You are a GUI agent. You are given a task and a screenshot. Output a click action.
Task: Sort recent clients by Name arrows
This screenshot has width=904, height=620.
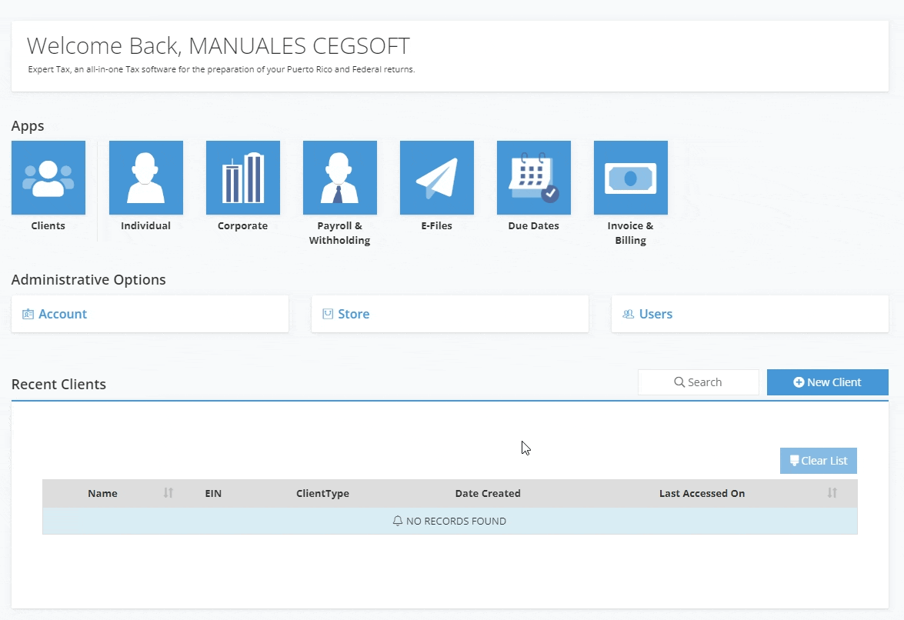(x=168, y=493)
